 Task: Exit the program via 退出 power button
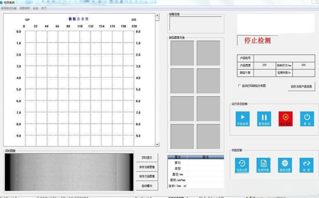307,119
